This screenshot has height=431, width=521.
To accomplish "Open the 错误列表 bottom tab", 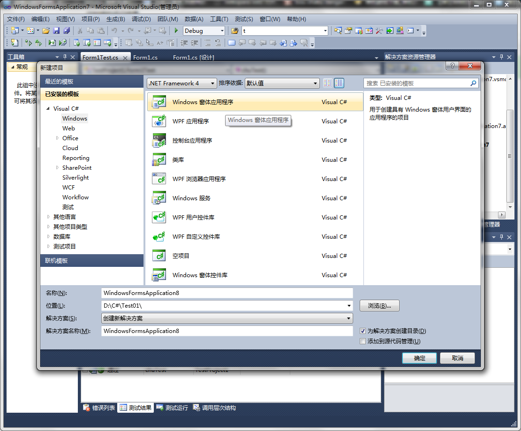I will click(98, 408).
